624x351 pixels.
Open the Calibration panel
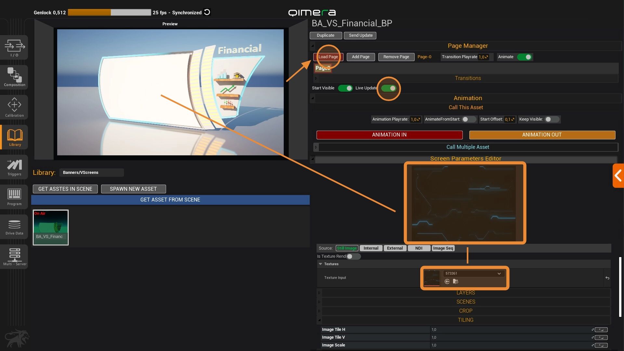(14, 107)
